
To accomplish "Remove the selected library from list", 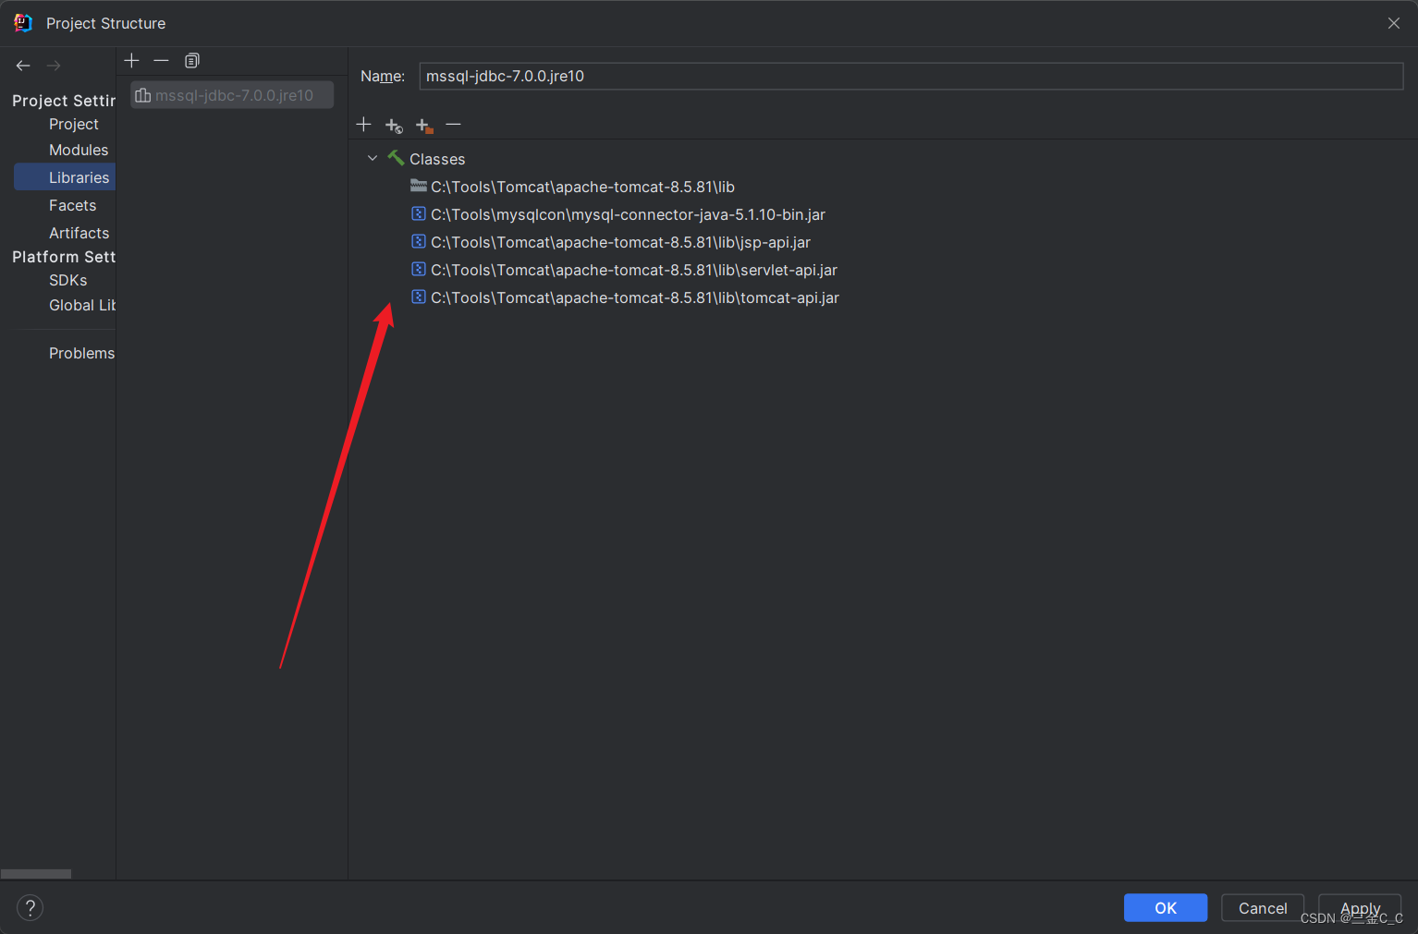I will pyautogui.click(x=162, y=60).
